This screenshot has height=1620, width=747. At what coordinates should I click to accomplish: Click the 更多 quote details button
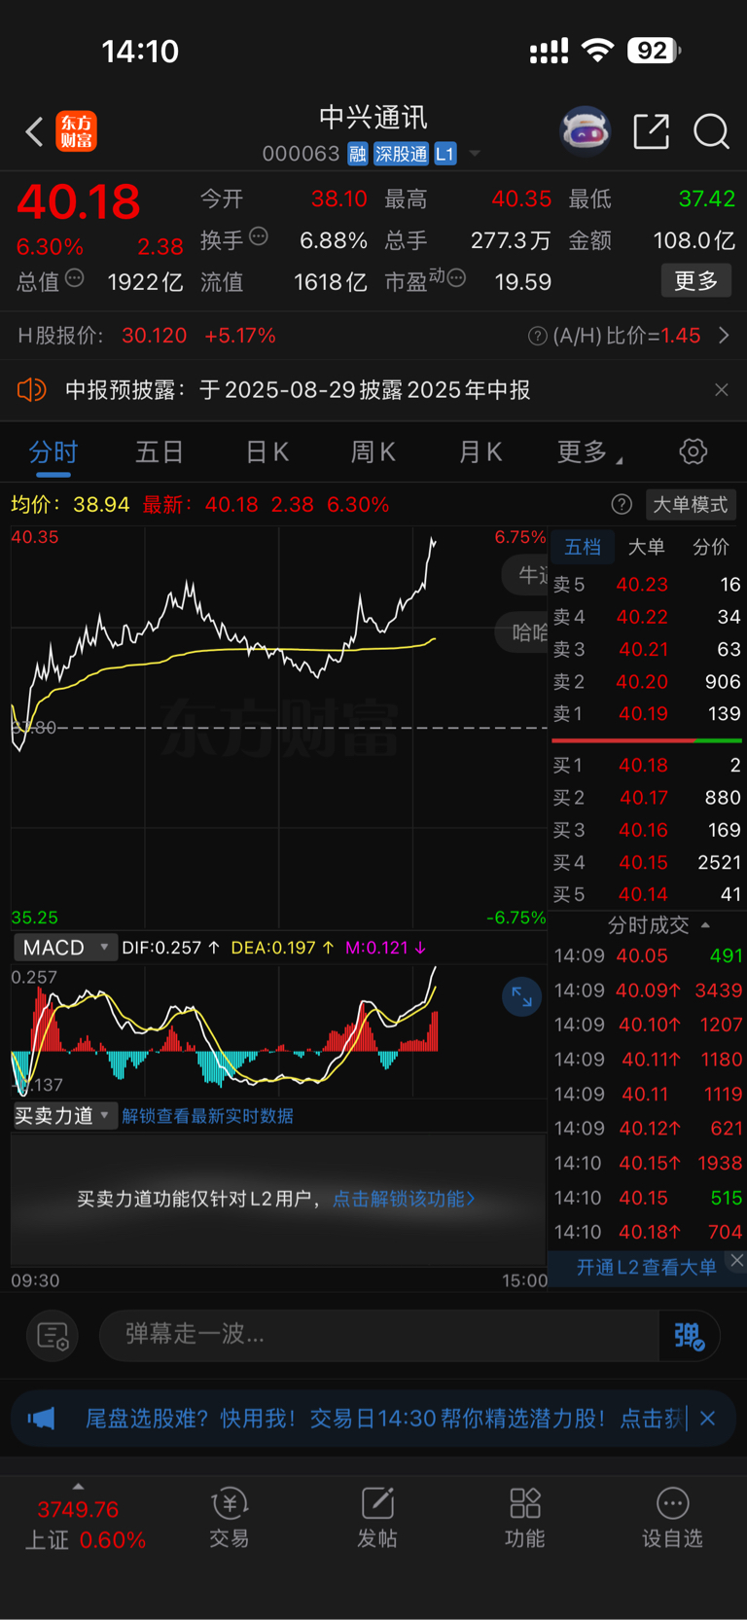pos(696,281)
